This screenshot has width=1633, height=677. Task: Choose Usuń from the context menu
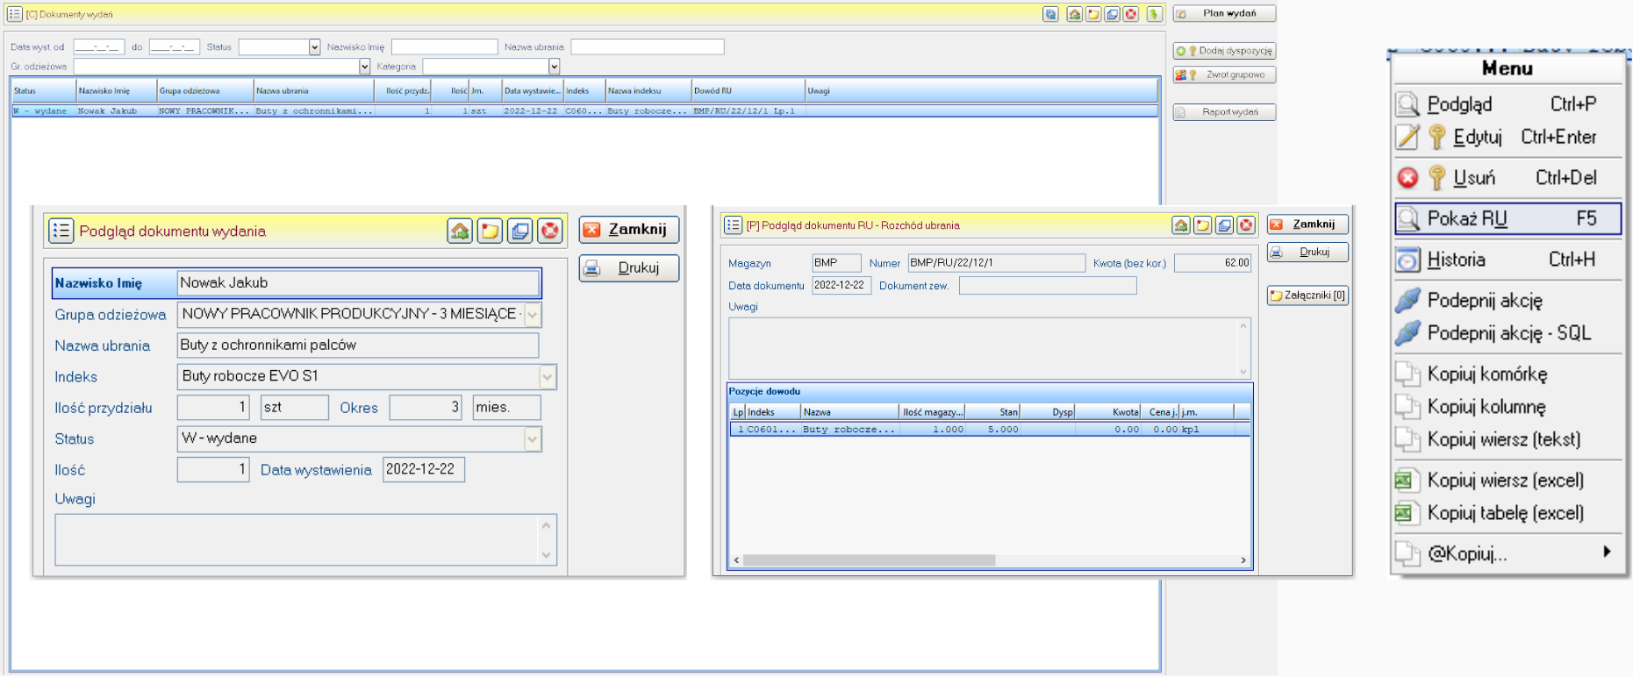(x=1508, y=178)
